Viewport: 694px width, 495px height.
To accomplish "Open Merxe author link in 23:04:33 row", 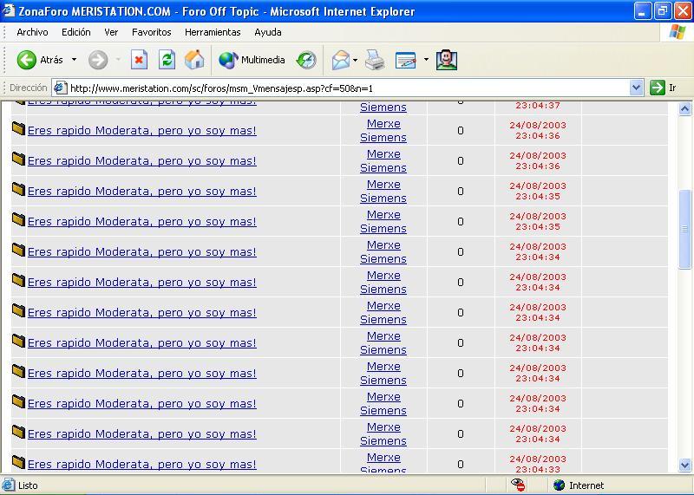I will pos(383,458).
